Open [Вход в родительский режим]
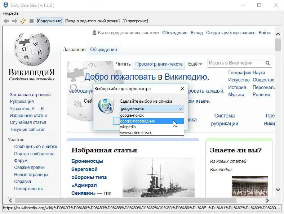Screen dimensions: 284x214 (92, 21)
